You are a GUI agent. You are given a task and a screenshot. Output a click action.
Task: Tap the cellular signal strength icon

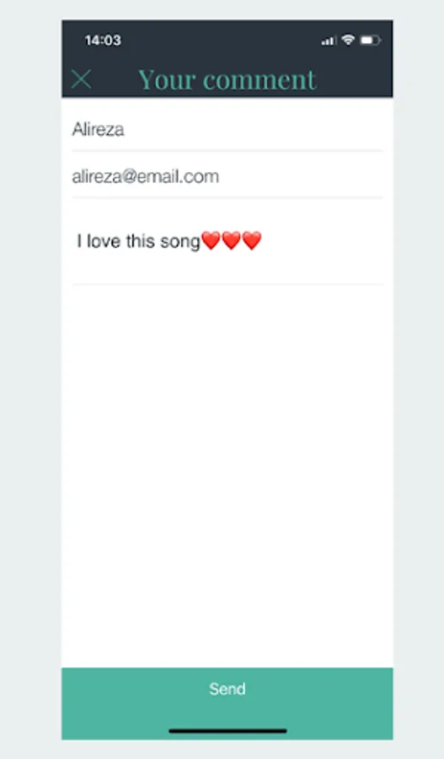[329, 40]
